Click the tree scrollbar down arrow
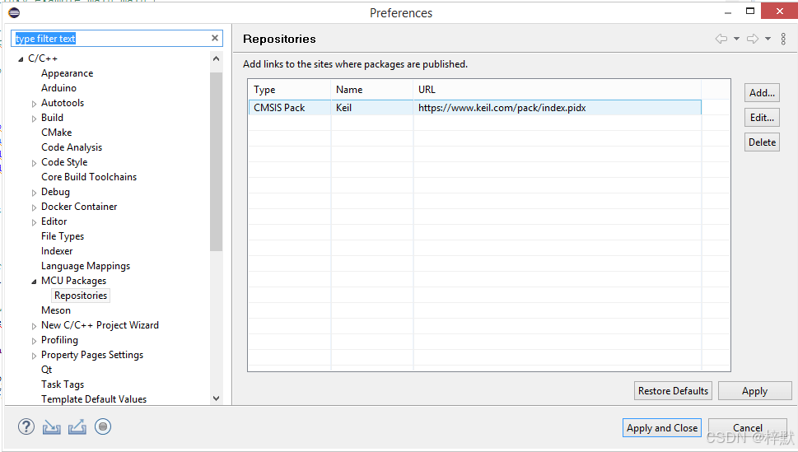This screenshot has height=452, width=798. (x=217, y=398)
